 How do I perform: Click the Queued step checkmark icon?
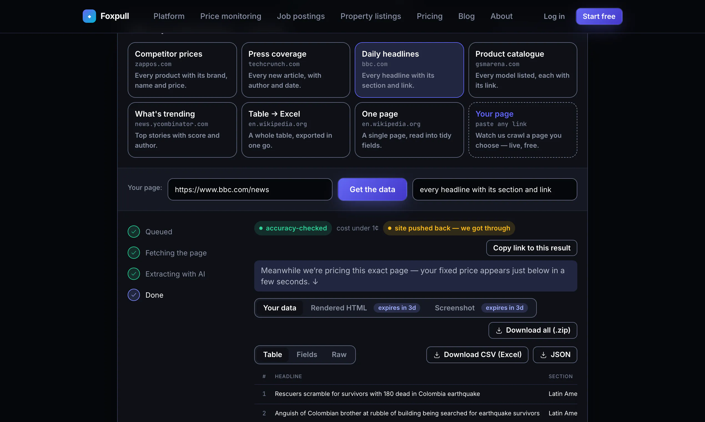[134, 232]
